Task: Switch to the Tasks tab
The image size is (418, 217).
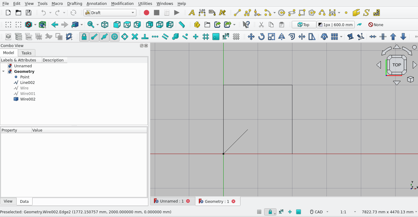Action: pyautogui.click(x=26, y=53)
